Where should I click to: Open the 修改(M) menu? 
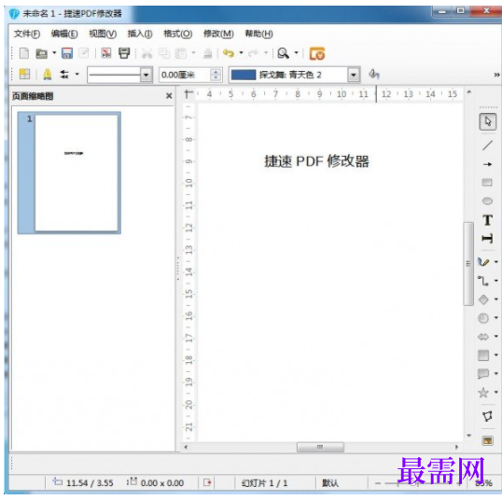pos(218,34)
